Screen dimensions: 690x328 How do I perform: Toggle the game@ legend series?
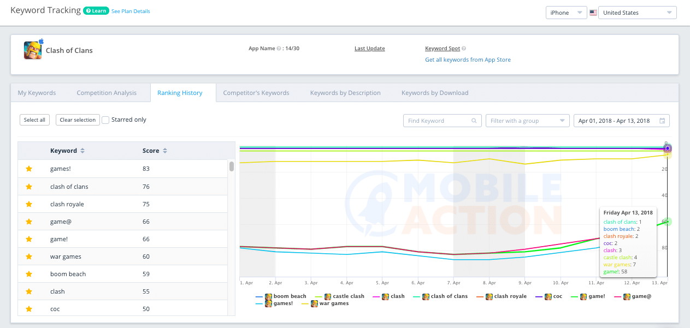coord(632,296)
